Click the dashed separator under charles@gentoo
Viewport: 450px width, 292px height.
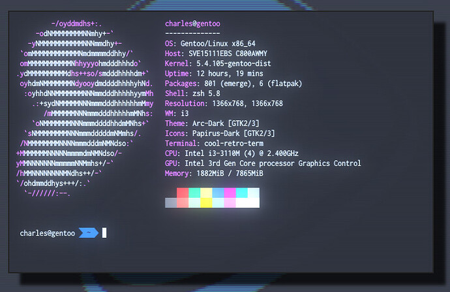192,33
